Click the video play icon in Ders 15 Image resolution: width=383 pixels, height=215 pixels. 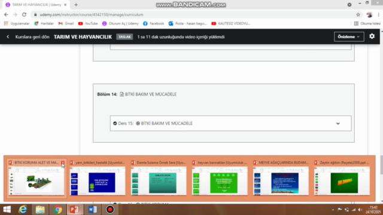click(138, 124)
